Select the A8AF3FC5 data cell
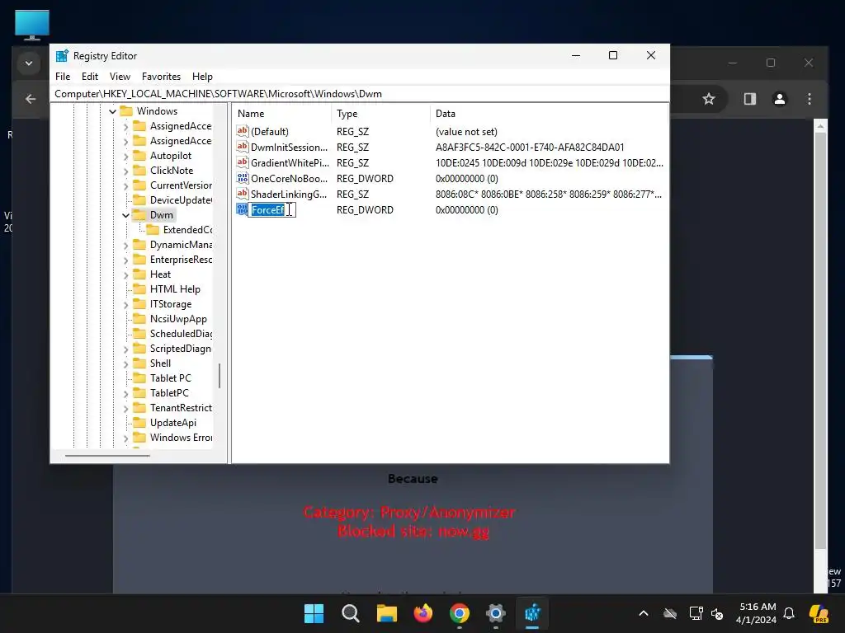 click(x=530, y=147)
